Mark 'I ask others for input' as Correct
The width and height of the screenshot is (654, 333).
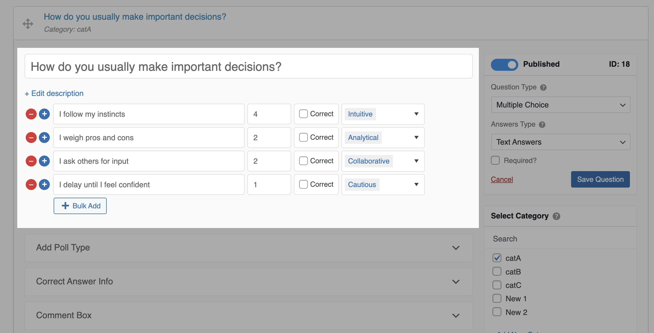(x=303, y=161)
